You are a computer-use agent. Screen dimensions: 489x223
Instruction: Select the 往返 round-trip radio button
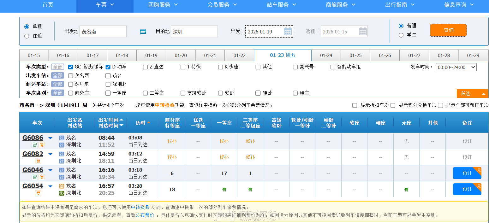pyautogui.click(x=27, y=36)
